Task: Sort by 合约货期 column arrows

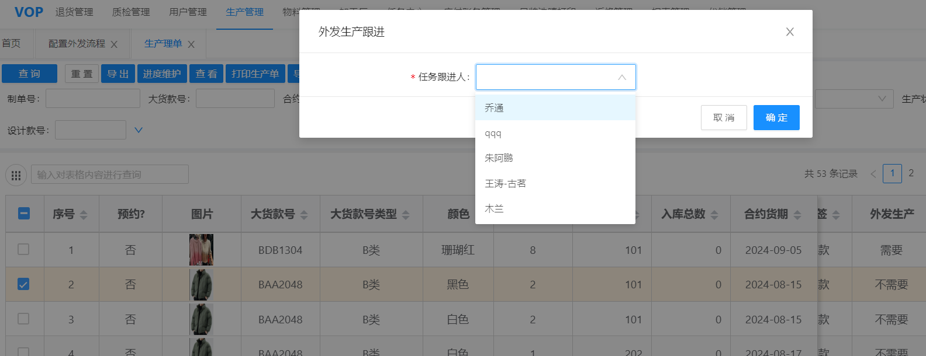Action: click(x=797, y=215)
